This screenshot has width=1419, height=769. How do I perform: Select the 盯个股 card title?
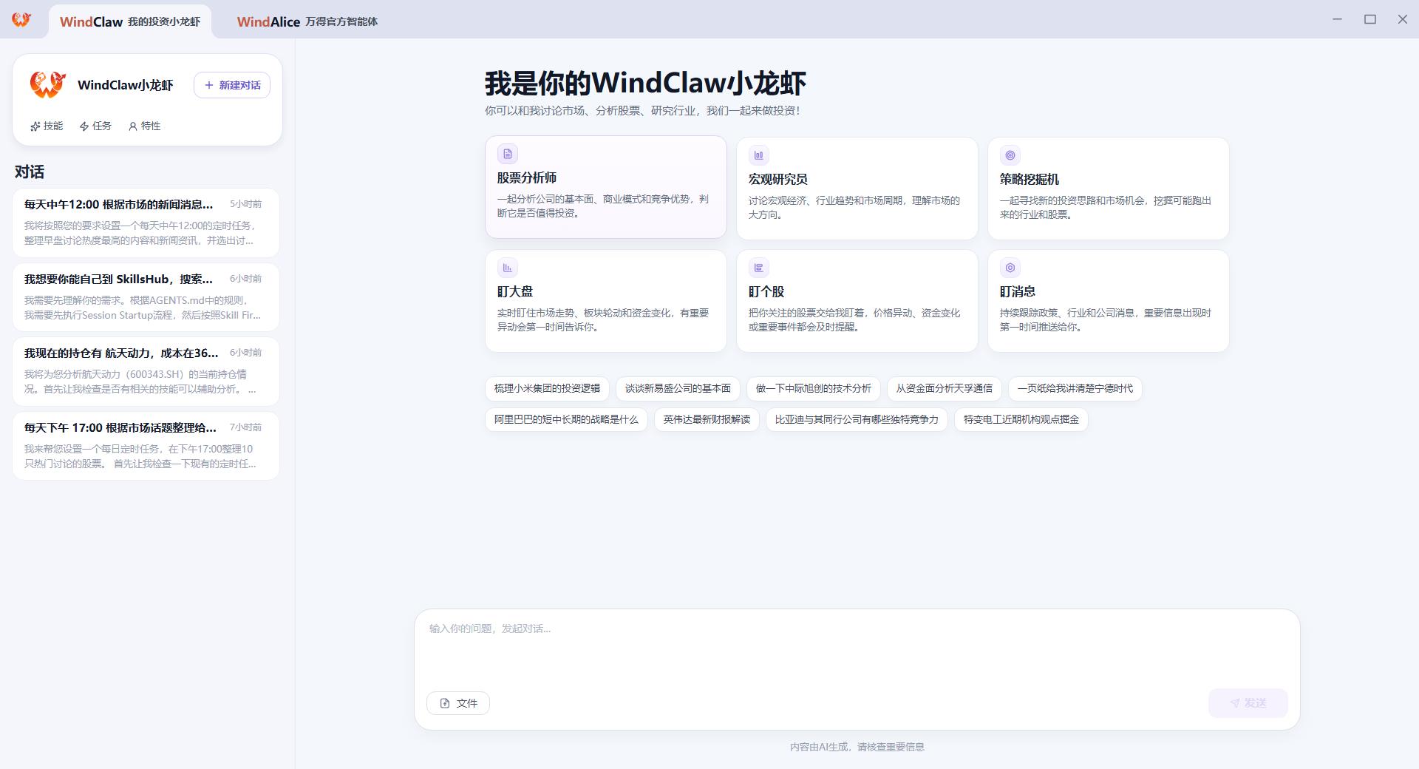coord(766,291)
